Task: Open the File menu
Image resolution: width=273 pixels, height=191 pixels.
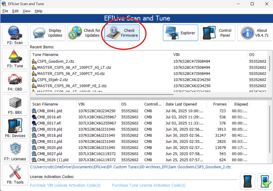Action: (5, 11)
